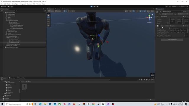The image size is (189, 106).
Task: Toggle LeftHandTarget active checkbox in Inspector
Action: coord(160,12)
